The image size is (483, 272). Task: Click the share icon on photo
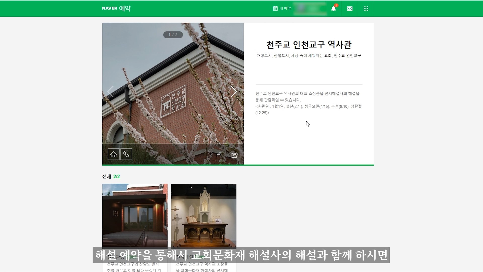tap(234, 155)
